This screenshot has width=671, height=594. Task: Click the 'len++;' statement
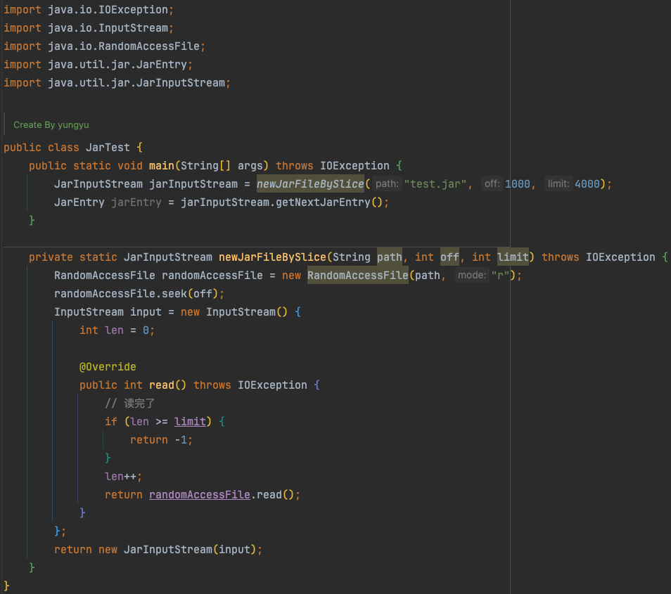coord(123,477)
